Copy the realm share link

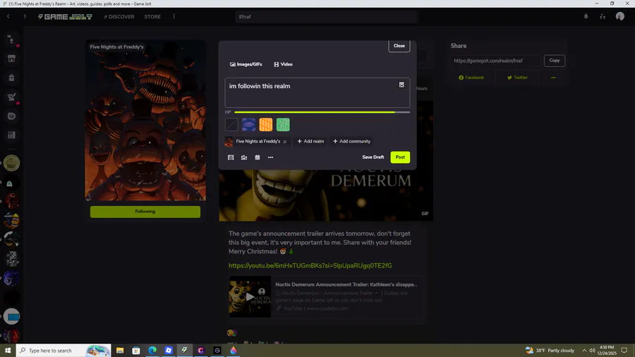click(555, 61)
